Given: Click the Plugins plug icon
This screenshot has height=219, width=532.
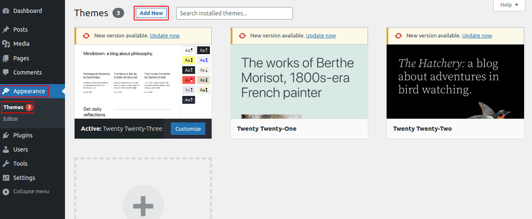Looking at the screenshot, I should click(x=6, y=135).
